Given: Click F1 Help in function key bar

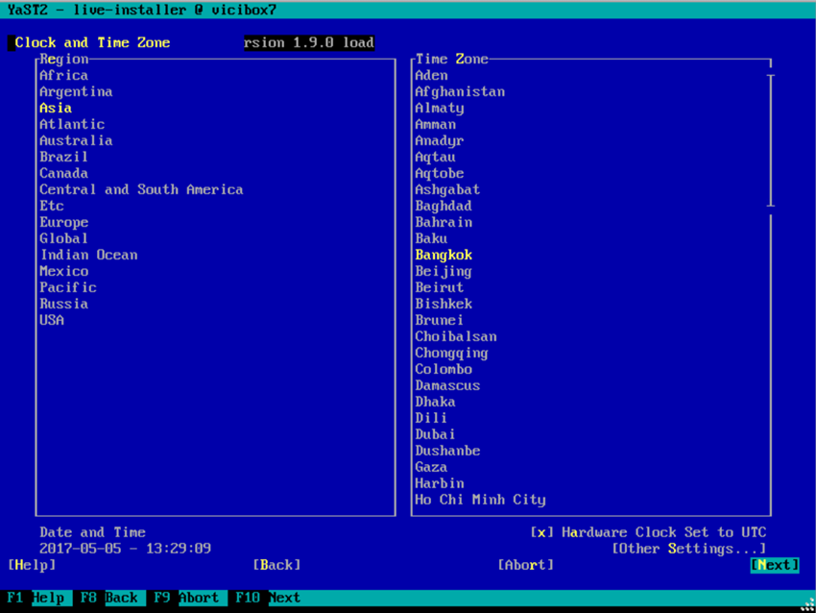Looking at the screenshot, I should click(x=36, y=598).
